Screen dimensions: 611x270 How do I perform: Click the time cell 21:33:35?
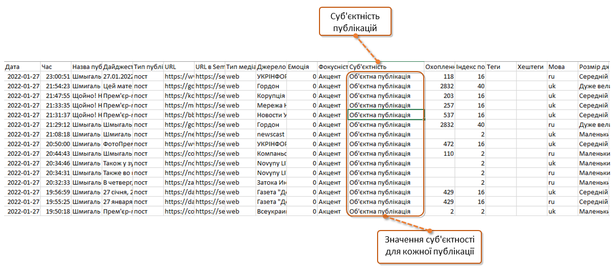(55, 105)
